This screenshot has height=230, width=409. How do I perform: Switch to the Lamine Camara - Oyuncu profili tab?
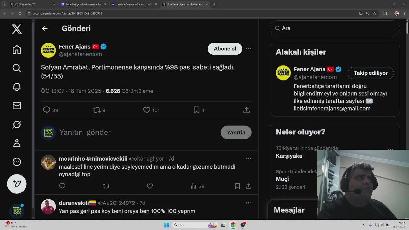[134, 4]
